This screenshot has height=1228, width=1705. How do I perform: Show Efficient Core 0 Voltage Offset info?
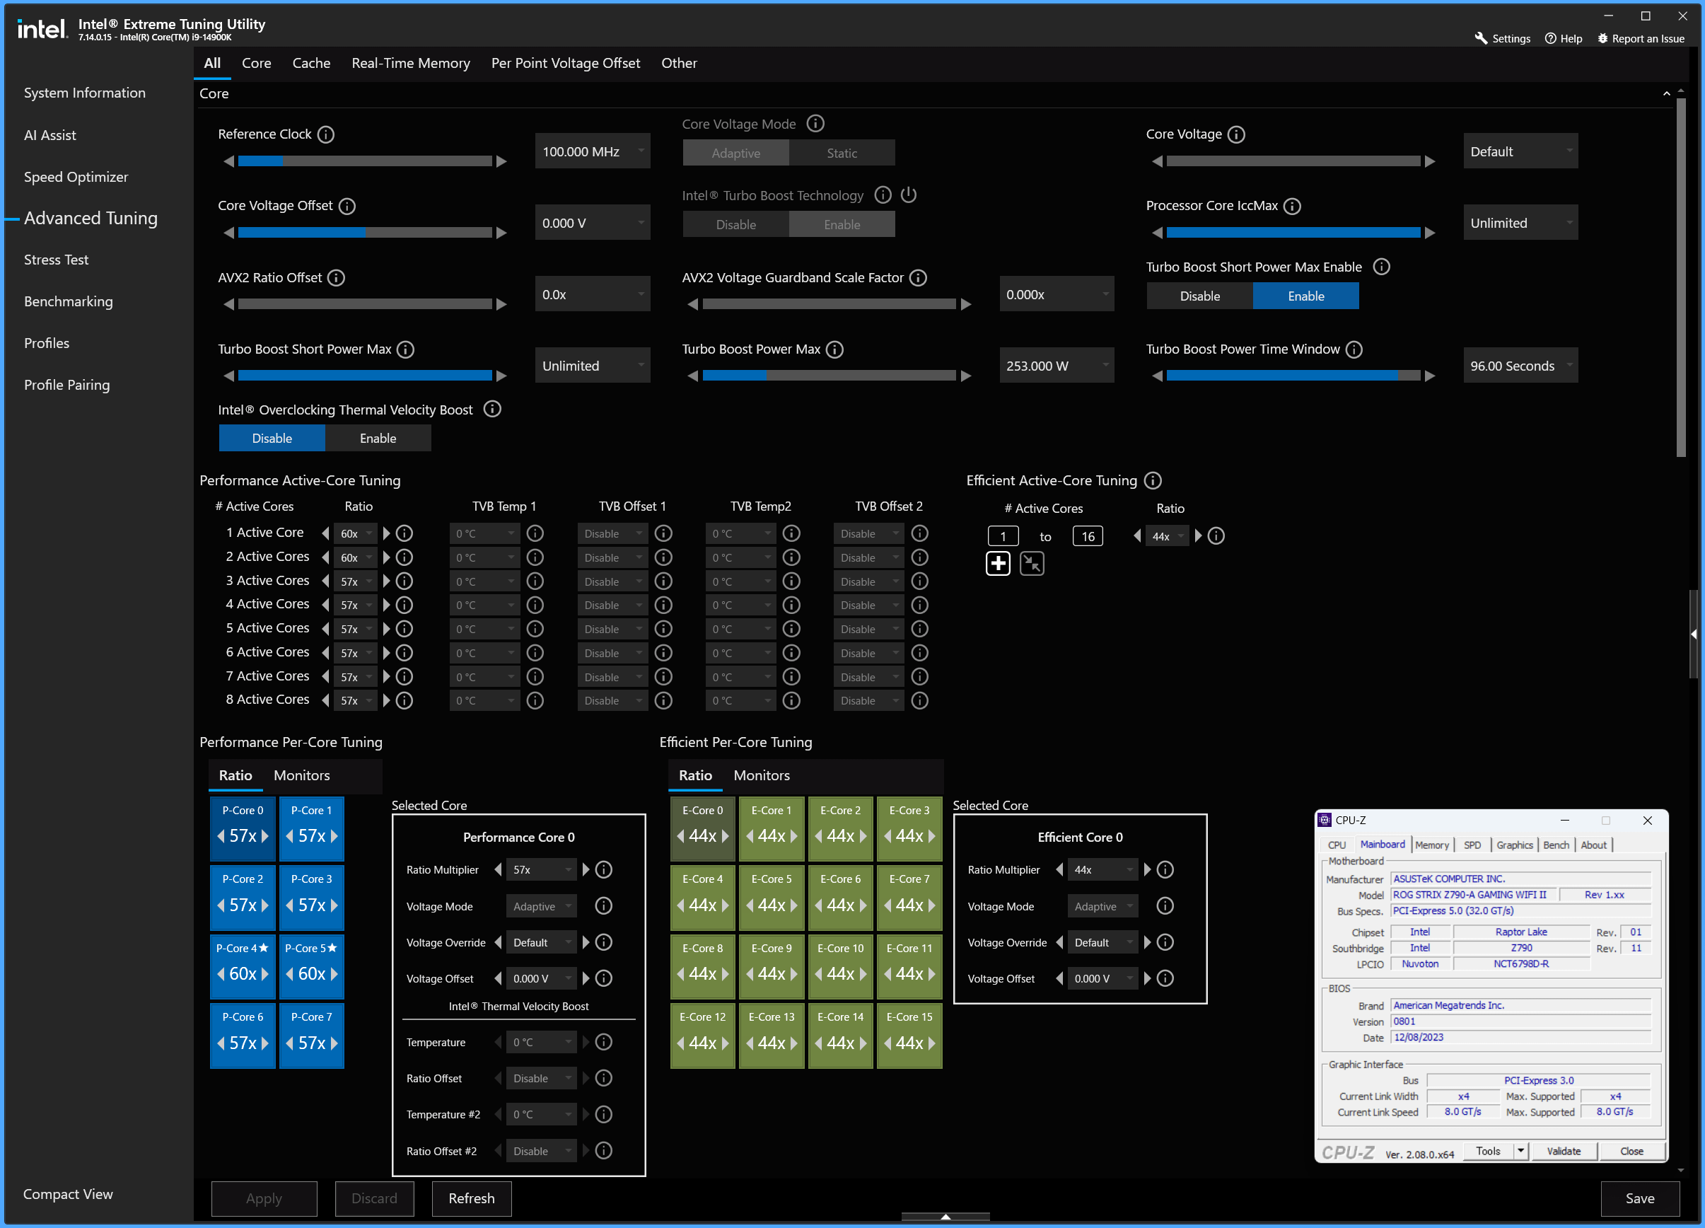click(x=1165, y=978)
